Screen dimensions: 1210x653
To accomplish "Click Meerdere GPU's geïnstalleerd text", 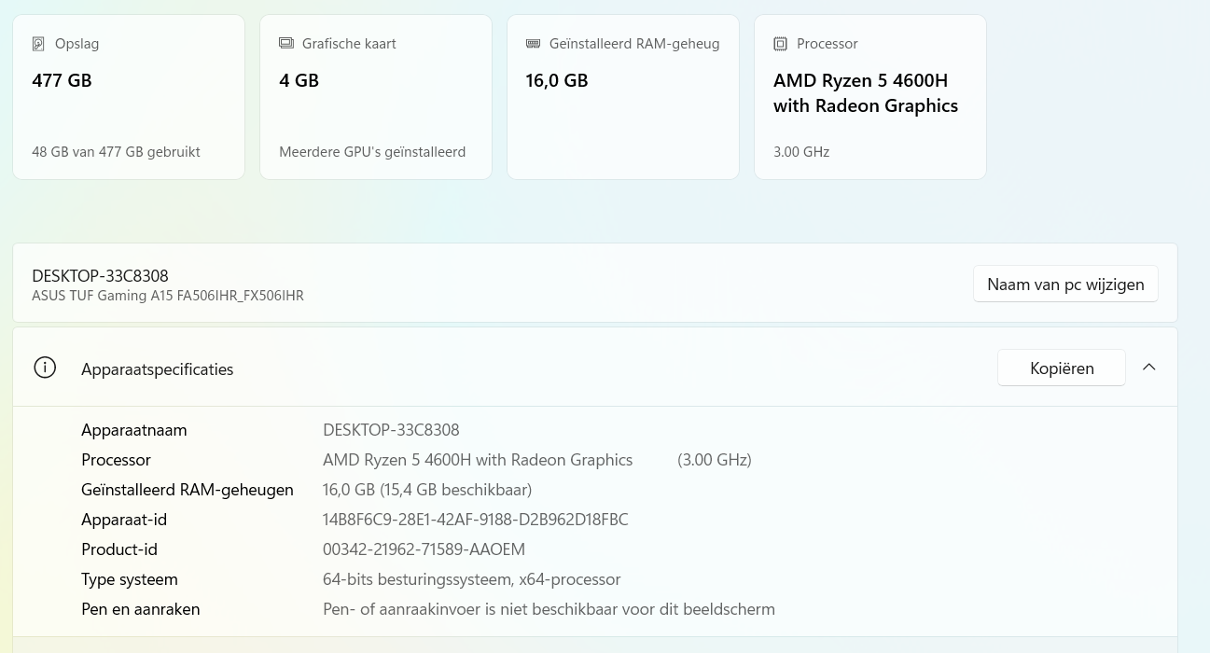I will pyautogui.click(x=372, y=152).
